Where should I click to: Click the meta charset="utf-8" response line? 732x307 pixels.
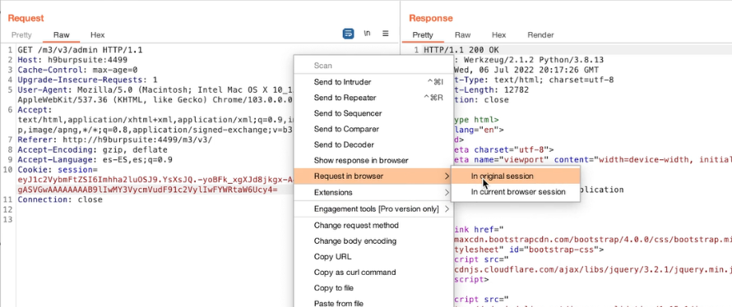tap(503, 150)
